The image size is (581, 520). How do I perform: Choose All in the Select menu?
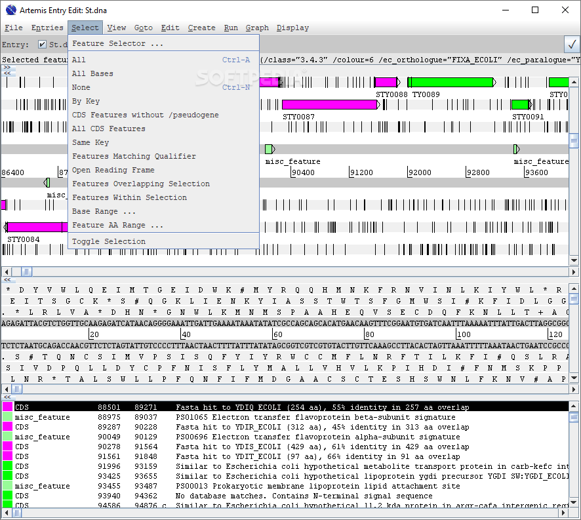163,60
